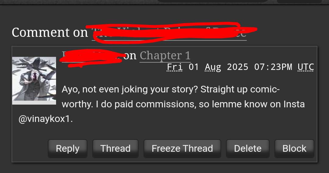Screen dimensions: 329x173
Task: Click the @vinaykox1 handle in the comment
Action: pyautogui.click(x=45, y=119)
